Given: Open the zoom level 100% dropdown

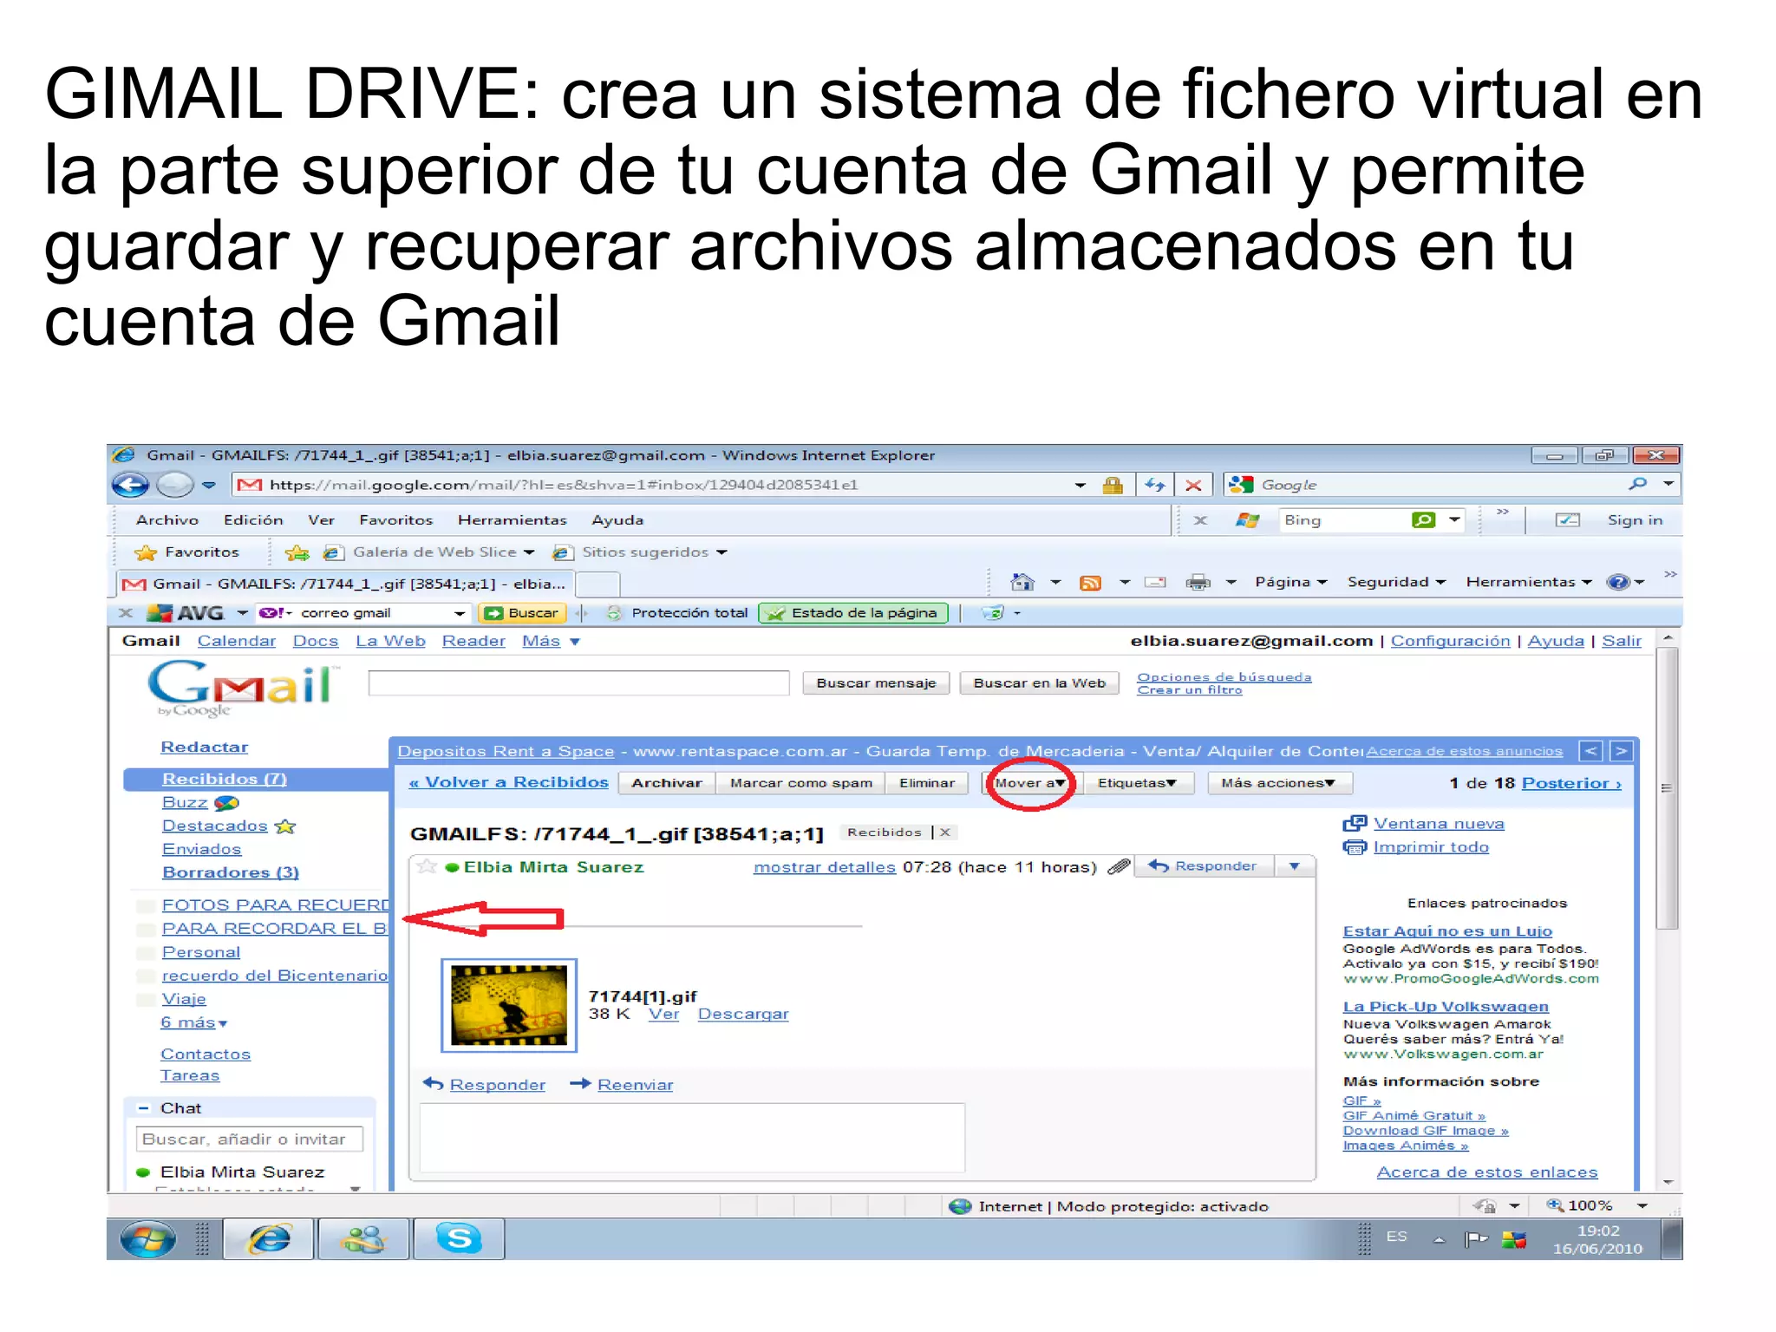Looking at the screenshot, I should [x=1642, y=1205].
